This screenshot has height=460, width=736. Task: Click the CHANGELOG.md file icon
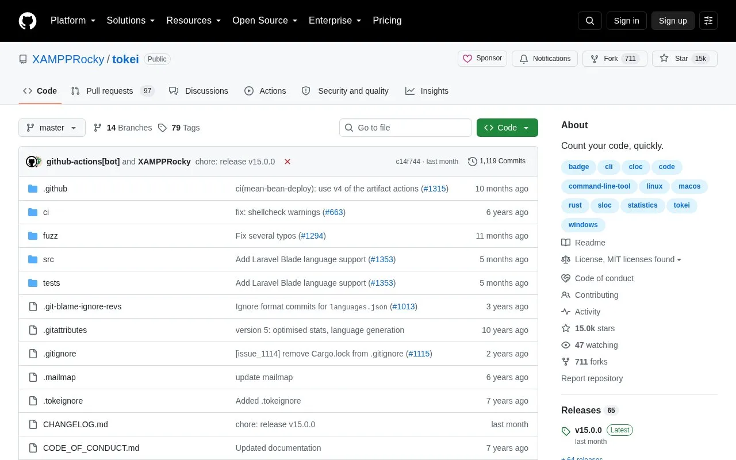tap(33, 424)
